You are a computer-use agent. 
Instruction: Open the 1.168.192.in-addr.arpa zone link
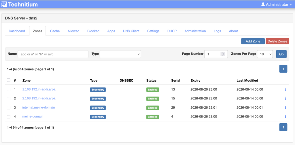[x=39, y=89]
